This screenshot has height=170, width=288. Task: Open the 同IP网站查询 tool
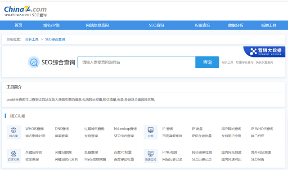pyautogui.click(x=231, y=129)
